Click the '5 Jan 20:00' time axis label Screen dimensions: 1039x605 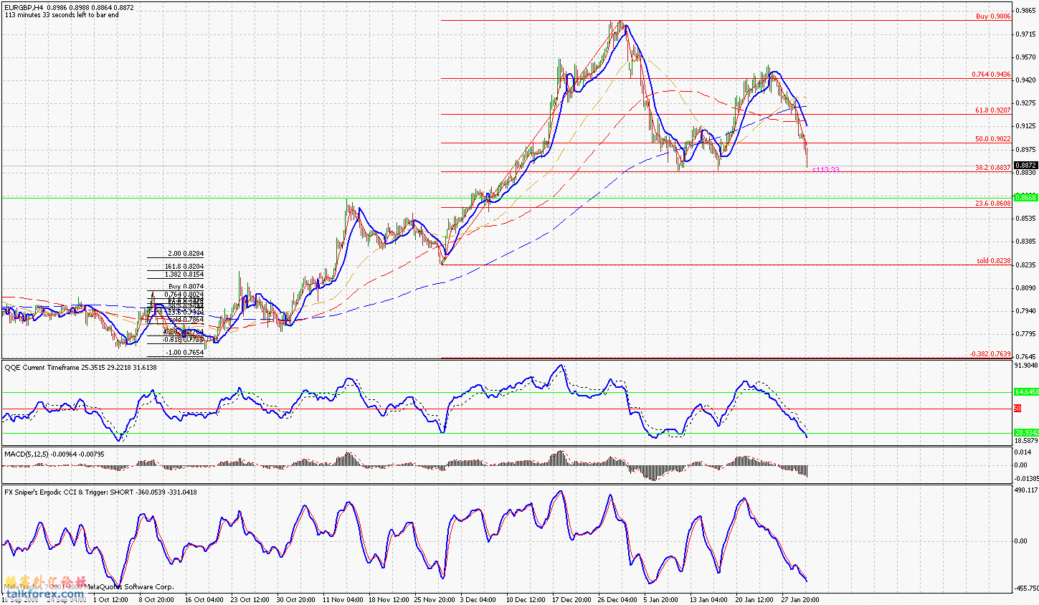[x=662, y=599]
